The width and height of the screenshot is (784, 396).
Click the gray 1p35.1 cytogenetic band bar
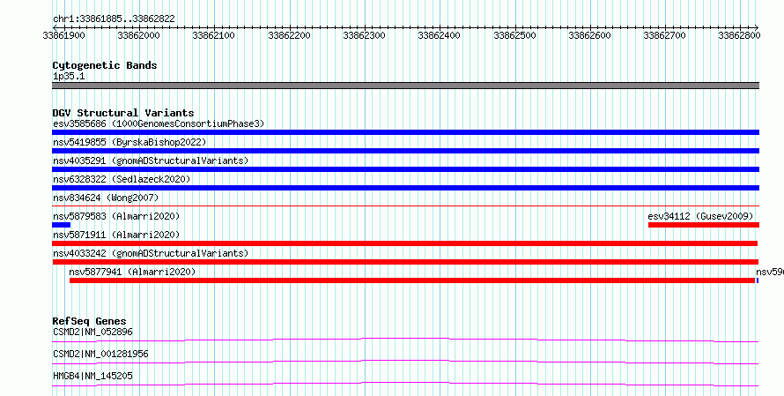pyautogui.click(x=405, y=86)
